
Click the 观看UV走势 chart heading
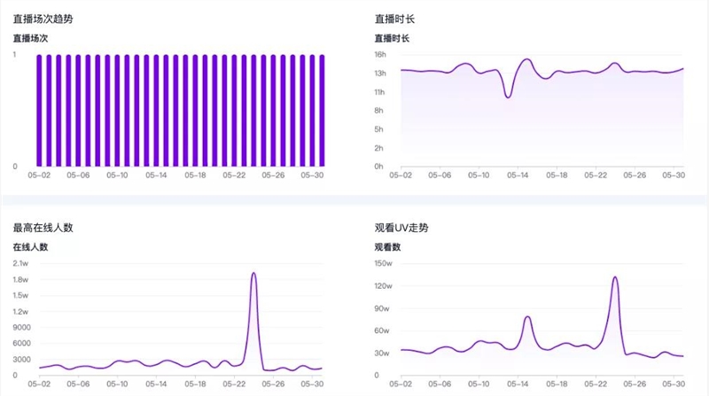tap(401, 228)
